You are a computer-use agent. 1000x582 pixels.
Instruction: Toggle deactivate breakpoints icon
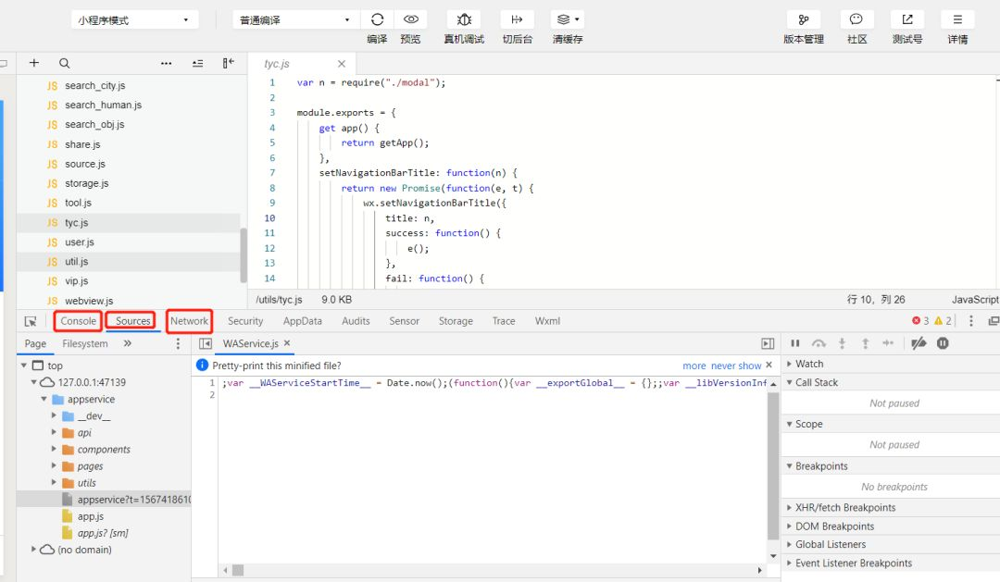[919, 343]
